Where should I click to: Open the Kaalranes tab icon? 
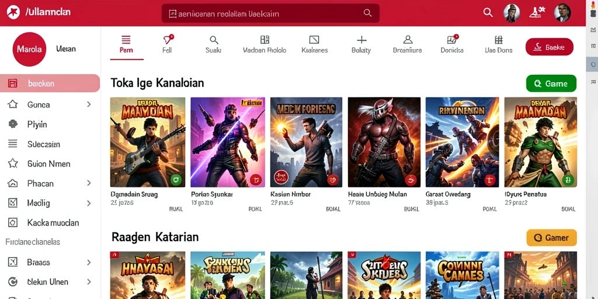(314, 40)
